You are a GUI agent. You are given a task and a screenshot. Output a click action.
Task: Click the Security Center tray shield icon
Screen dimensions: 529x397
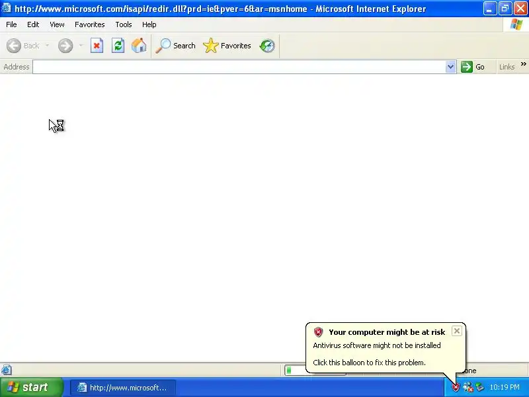[456, 387]
